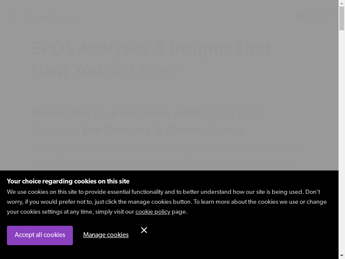Click the thumbprint logo in the header
345x259 pixels.
50,17
